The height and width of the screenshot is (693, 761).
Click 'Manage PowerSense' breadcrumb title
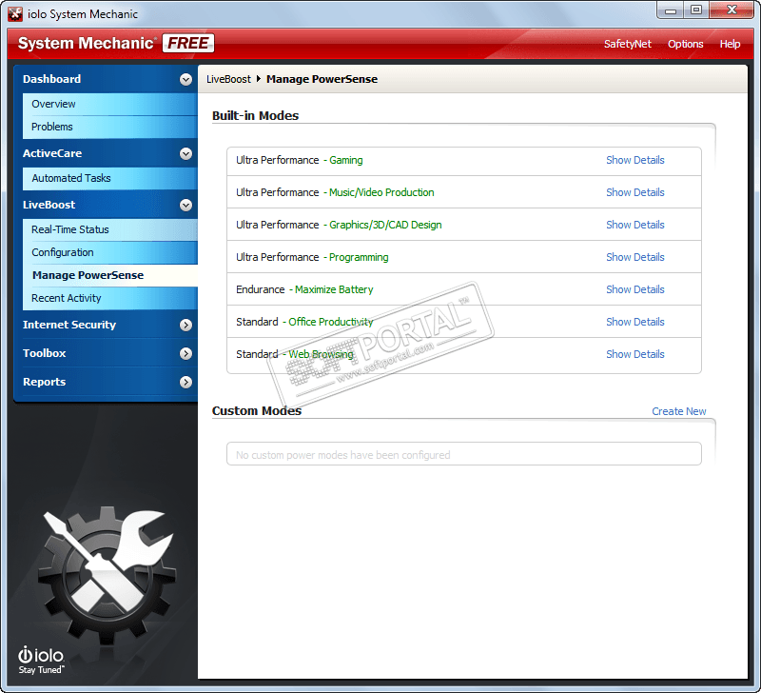322,79
